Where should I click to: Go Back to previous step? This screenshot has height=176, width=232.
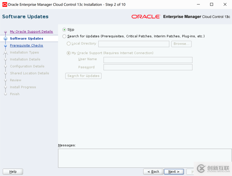[x=153, y=172]
